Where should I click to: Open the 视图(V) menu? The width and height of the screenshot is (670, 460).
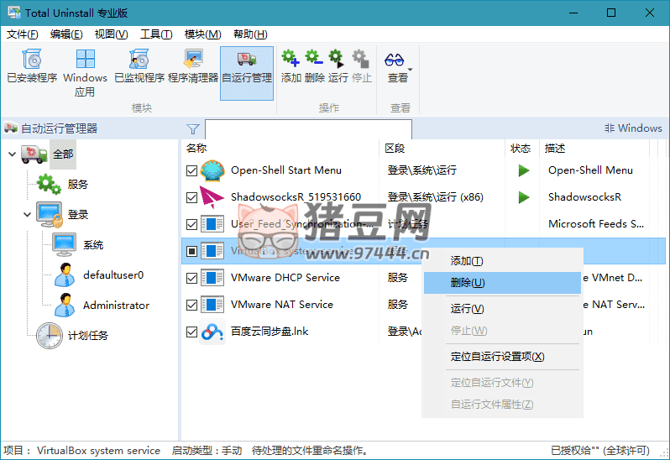coord(111,34)
